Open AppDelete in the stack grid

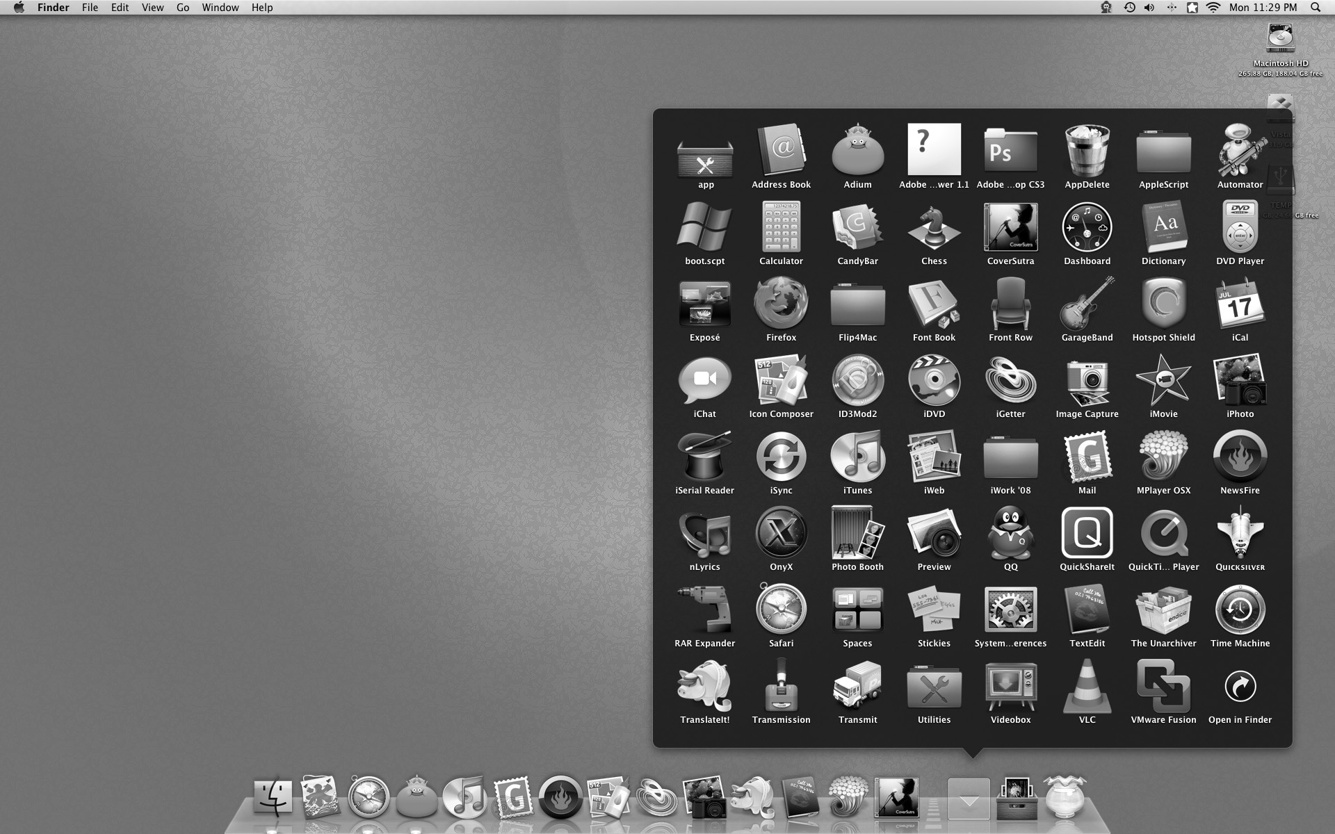coord(1087,150)
